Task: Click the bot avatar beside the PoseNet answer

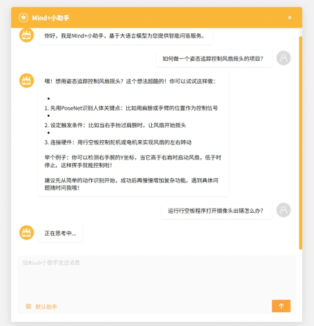Action: 26,81
